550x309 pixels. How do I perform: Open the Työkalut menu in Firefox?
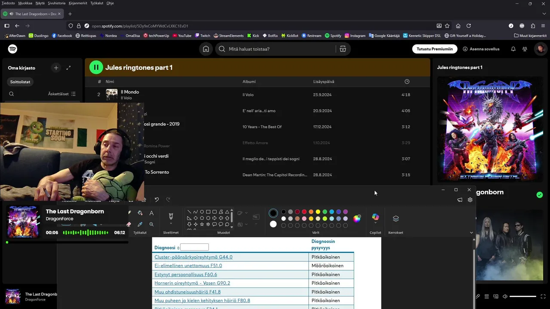point(97,3)
